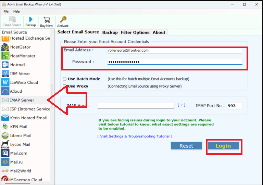Click the email source list vertical scrollbar
263x185 pixels.
point(52,96)
